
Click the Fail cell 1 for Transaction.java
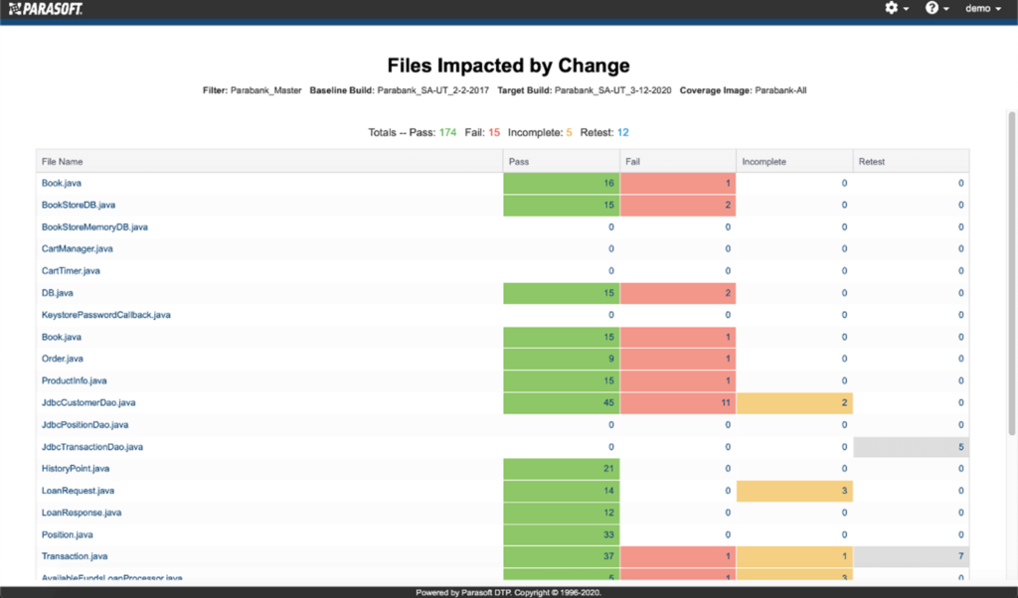pyautogui.click(x=678, y=556)
